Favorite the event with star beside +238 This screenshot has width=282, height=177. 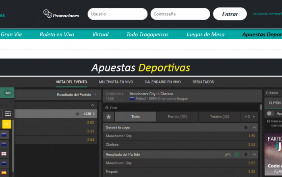(x=77, y=114)
